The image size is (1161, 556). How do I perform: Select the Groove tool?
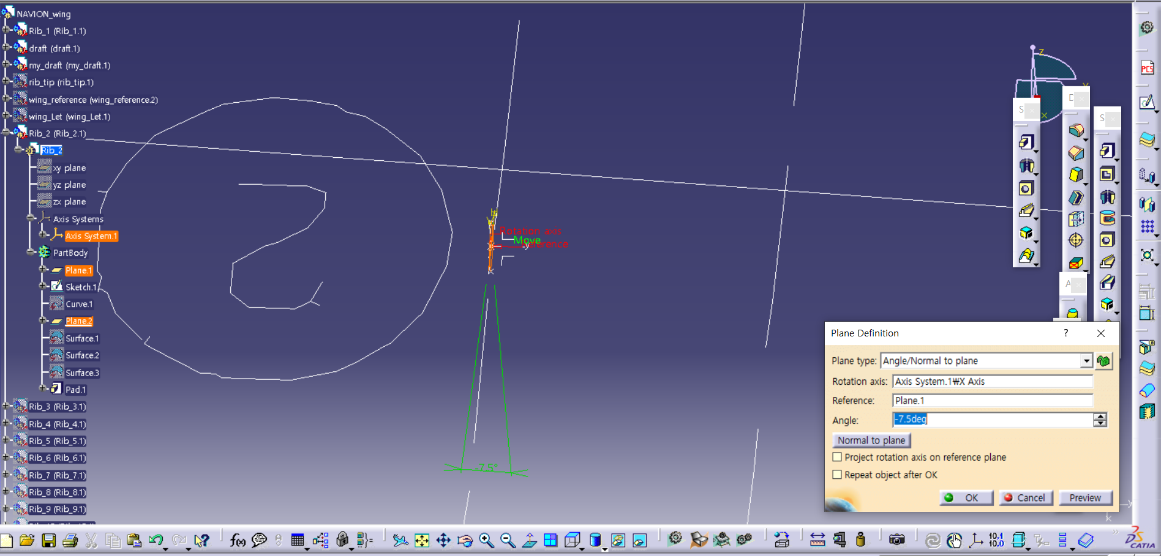[x=1107, y=218]
